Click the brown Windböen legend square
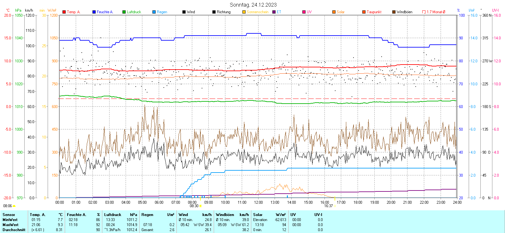 click(394, 12)
